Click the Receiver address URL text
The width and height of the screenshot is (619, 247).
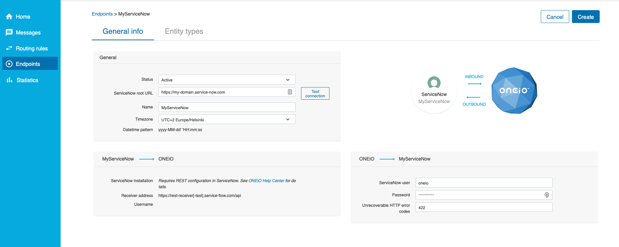coord(200,196)
